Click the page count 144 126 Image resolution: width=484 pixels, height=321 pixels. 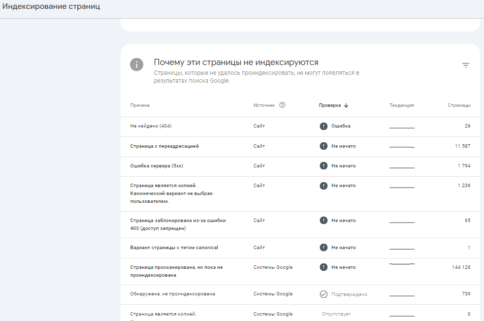(461, 267)
